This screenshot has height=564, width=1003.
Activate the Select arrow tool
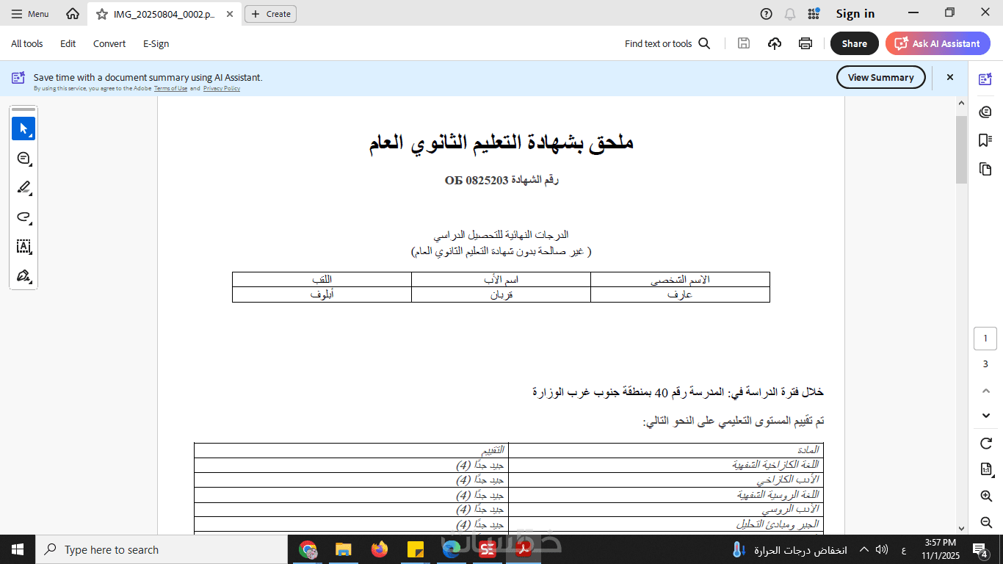coord(23,129)
